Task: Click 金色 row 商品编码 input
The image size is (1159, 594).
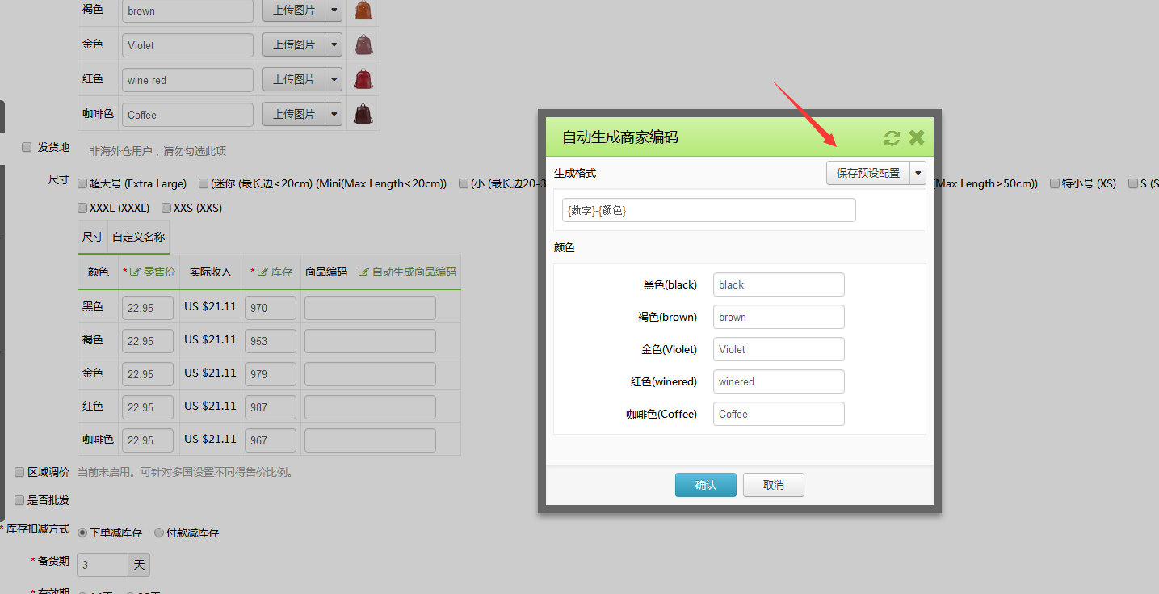Action: pos(370,374)
